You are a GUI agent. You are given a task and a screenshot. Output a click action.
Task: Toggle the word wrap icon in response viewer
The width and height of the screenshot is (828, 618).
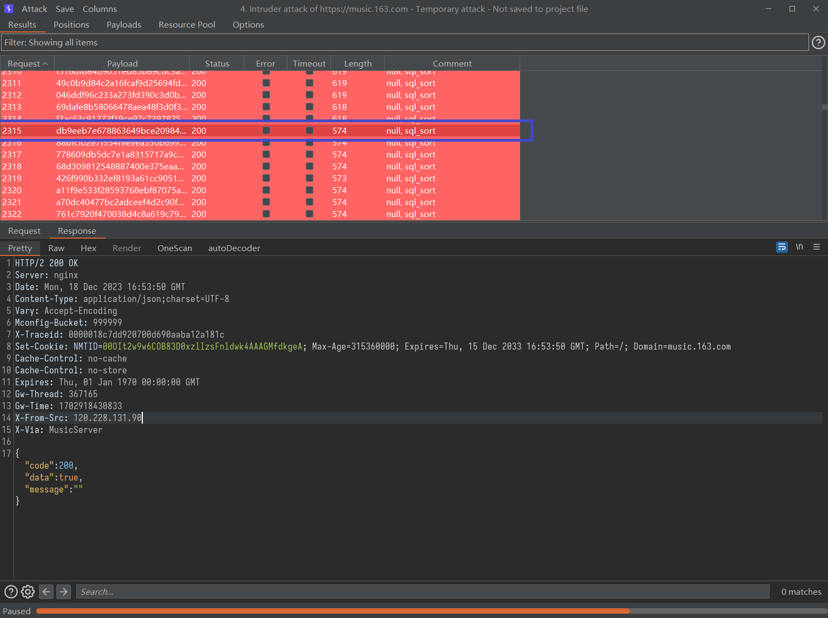pyautogui.click(x=781, y=247)
